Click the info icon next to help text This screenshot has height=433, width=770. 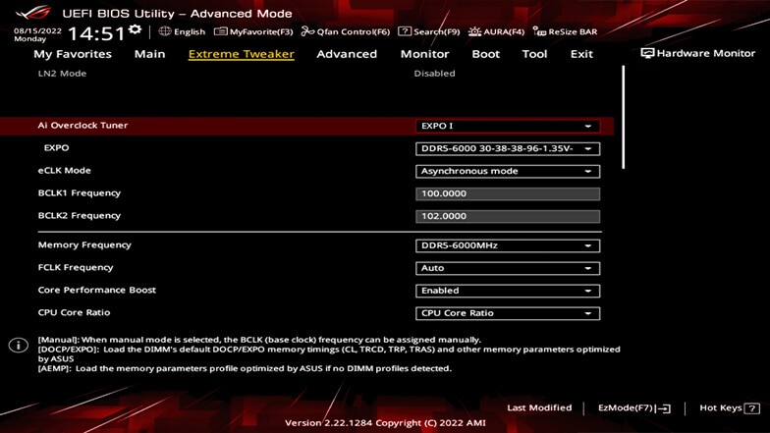18,346
